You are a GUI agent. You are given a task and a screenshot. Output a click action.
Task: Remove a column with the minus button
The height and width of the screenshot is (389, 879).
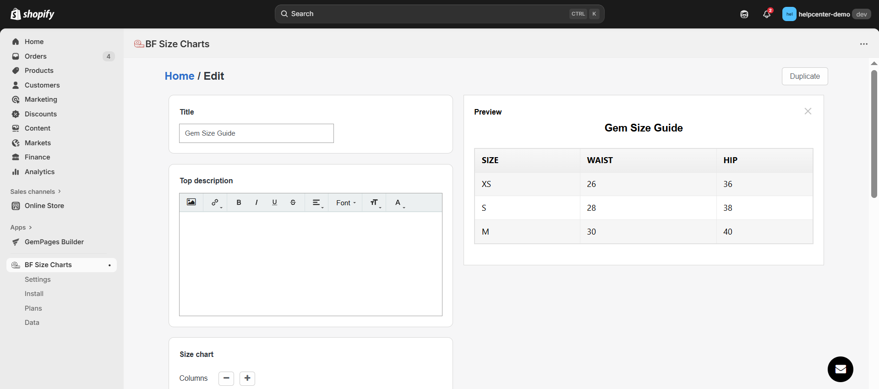226,378
